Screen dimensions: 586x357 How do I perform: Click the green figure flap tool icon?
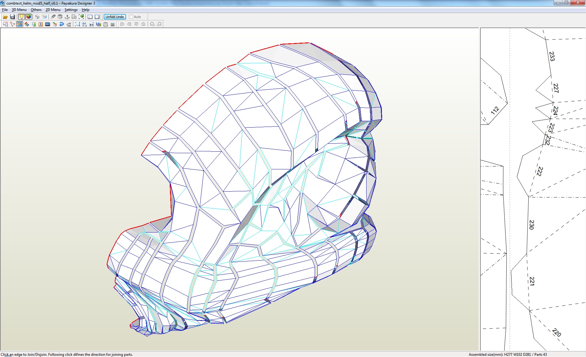point(34,24)
